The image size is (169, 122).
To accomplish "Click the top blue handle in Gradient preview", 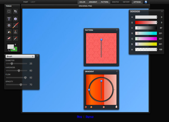I will coord(101,81).
